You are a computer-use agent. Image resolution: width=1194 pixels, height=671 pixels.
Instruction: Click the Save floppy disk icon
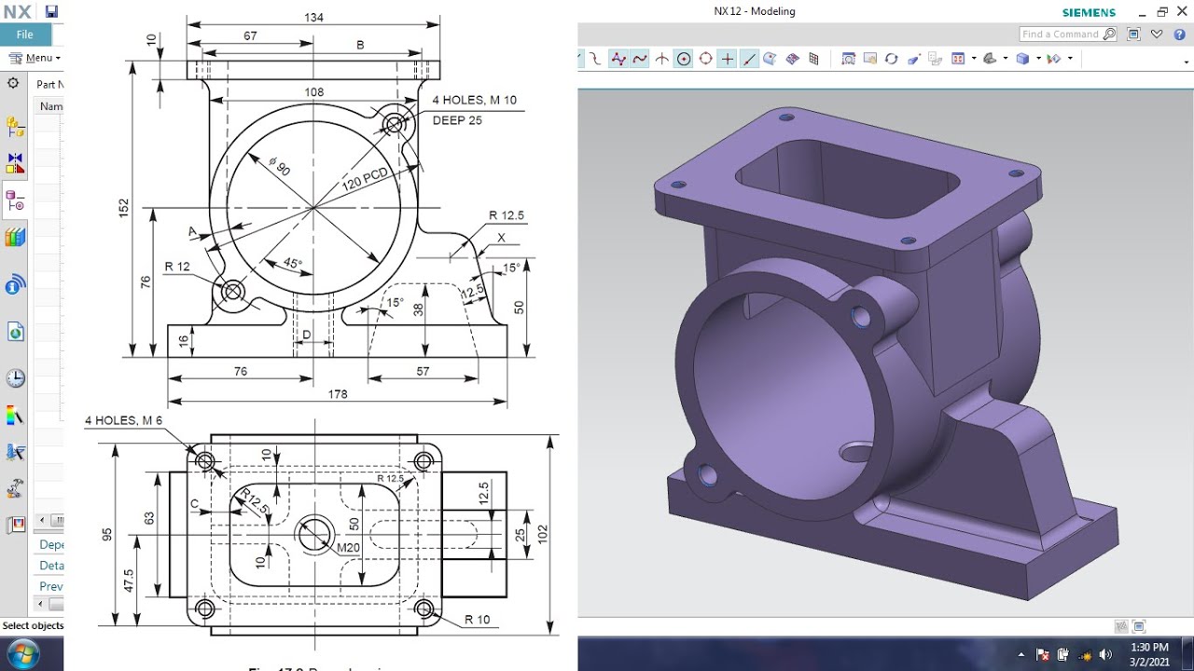[50, 12]
